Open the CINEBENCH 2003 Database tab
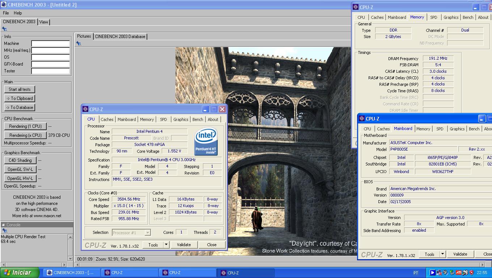The height and width of the screenshot is (278, 492). pyautogui.click(x=120, y=37)
